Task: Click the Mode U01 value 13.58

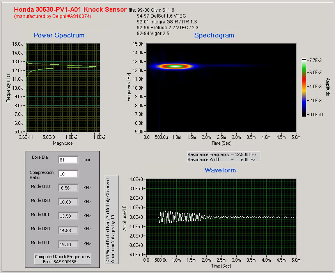Action: (68, 216)
